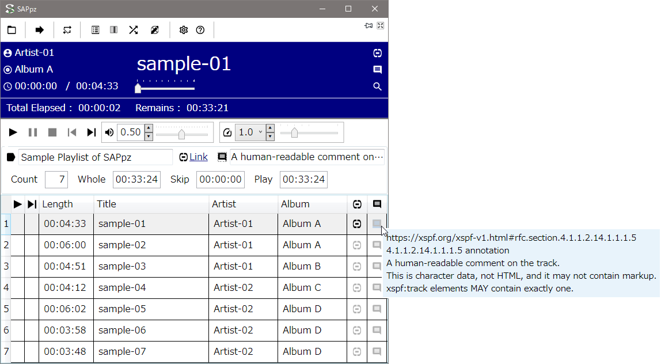
Task: Click the Play duration field 00:33:24
Action: 303,179
